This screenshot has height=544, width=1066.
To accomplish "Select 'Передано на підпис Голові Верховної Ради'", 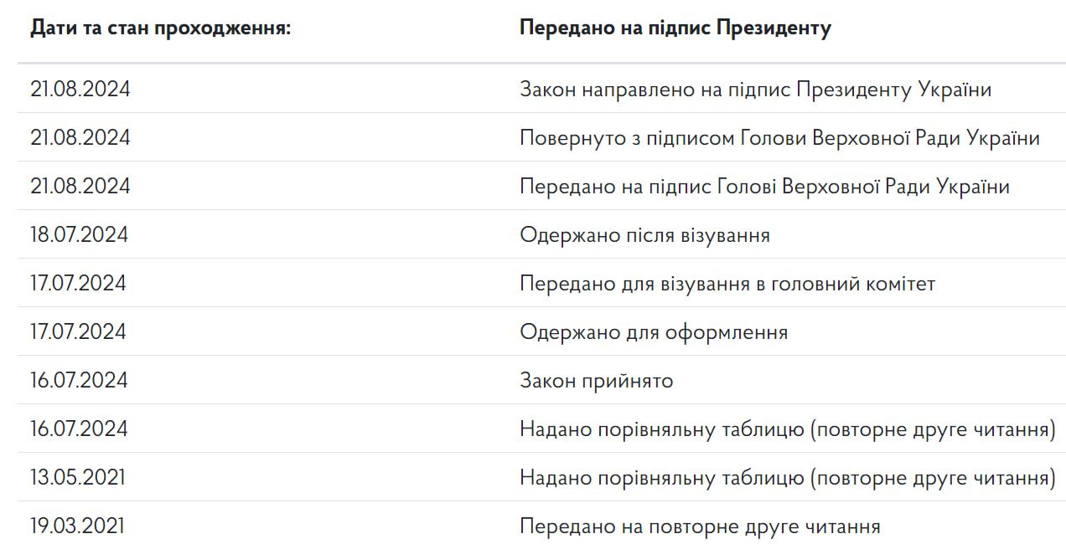I will tap(764, 186).
